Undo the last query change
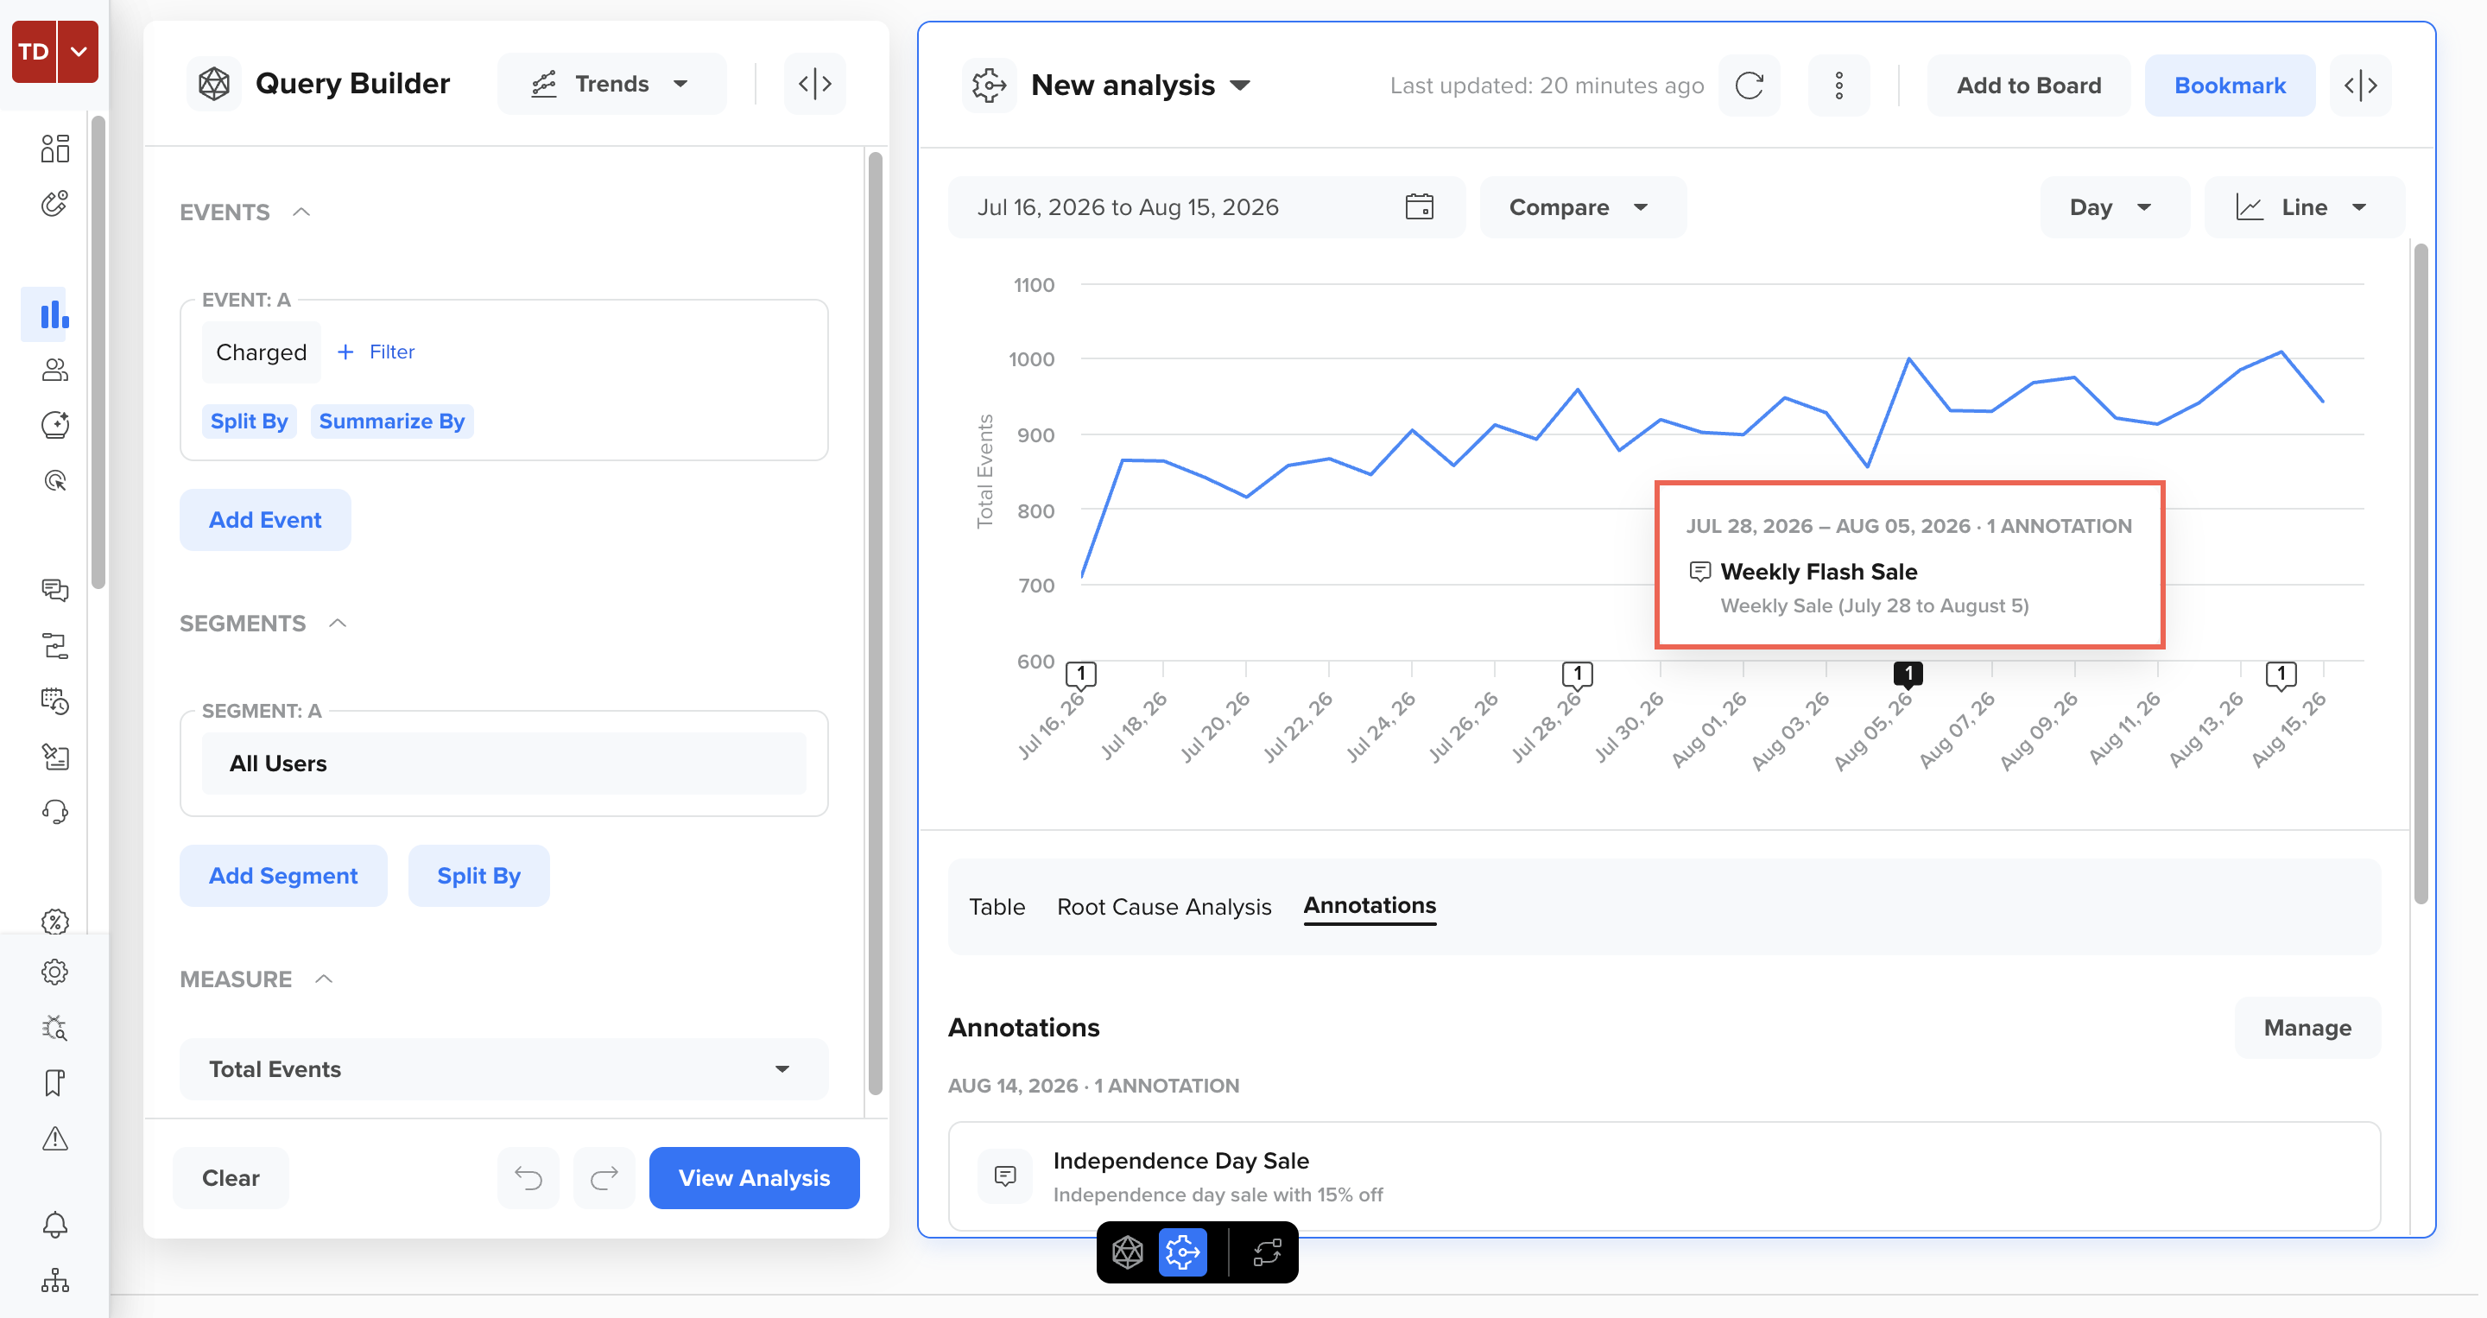Image resolution: width=2487 pixels, height=1318 pixels. point(528,1177)
